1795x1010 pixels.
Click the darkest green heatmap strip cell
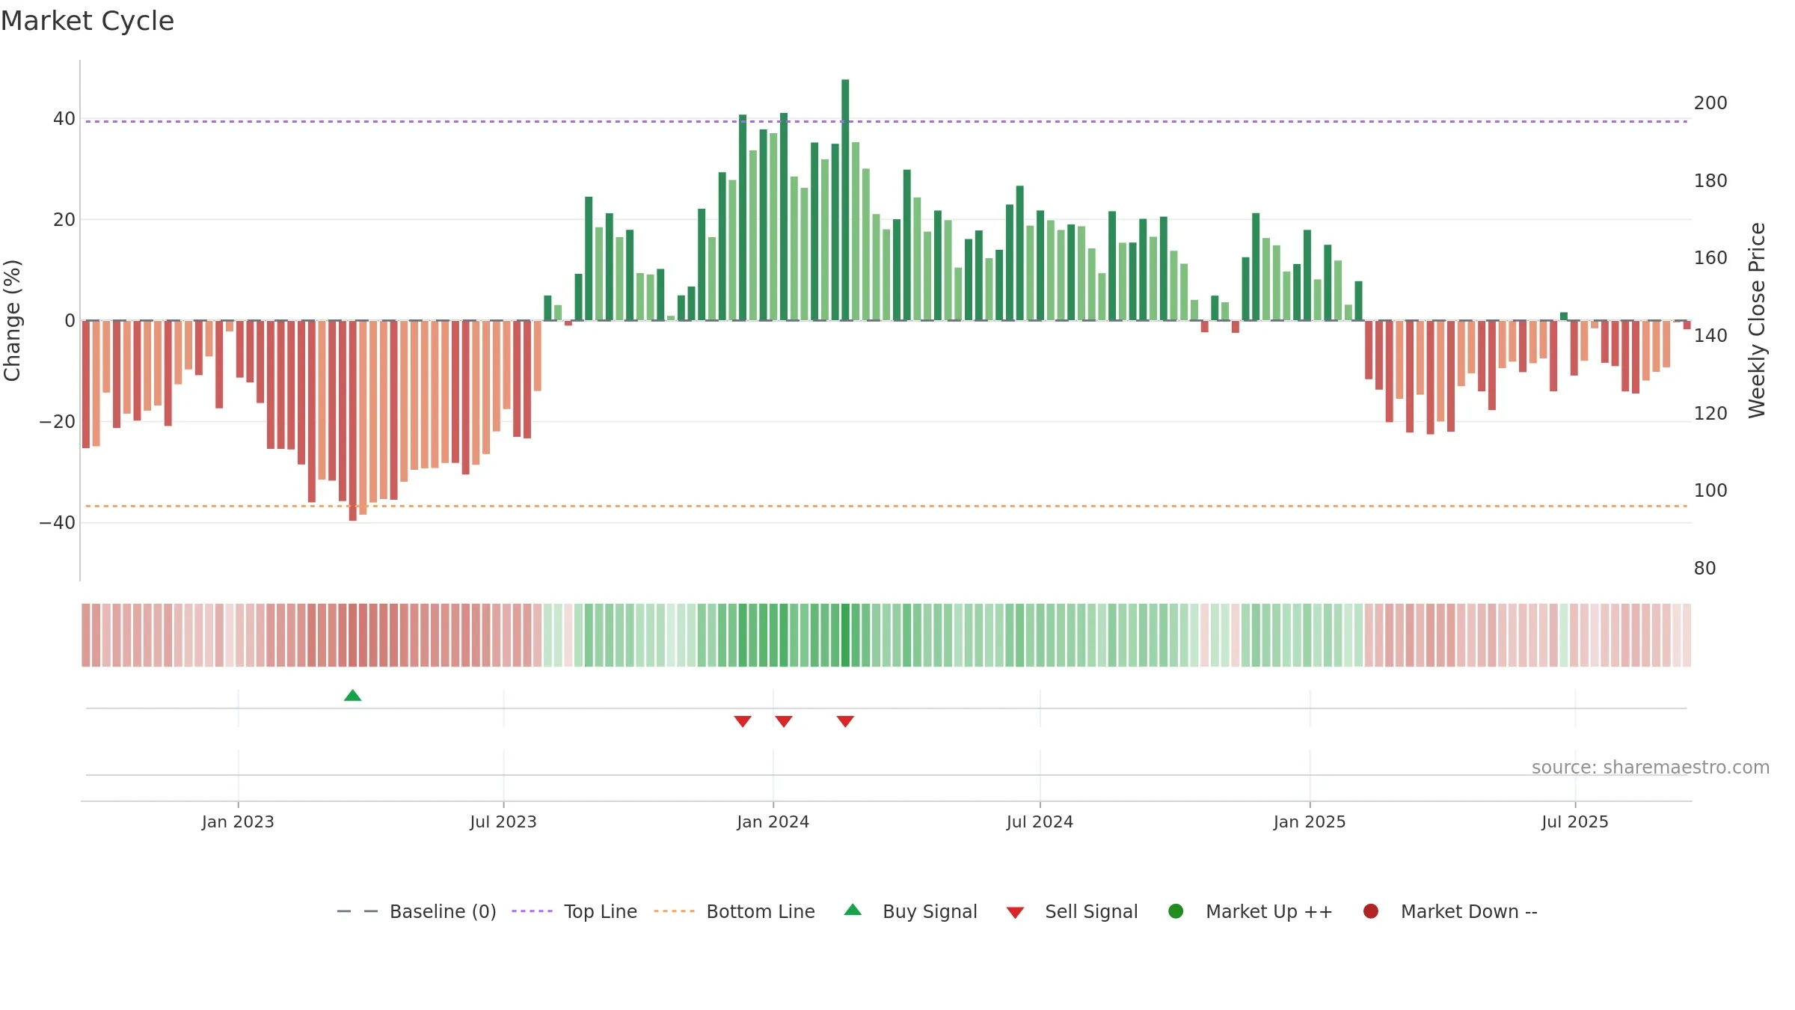tap(845, 635)
